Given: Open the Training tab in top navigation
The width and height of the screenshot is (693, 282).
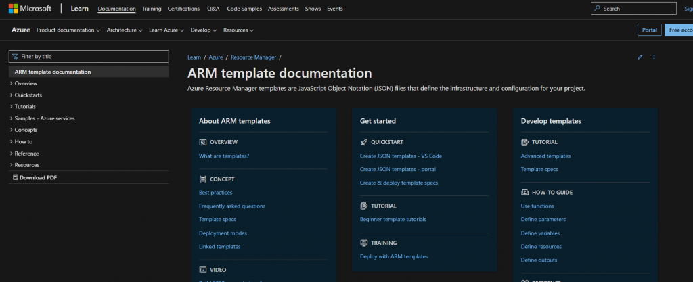Looking at the screenshot, I should tap(152, 9).
